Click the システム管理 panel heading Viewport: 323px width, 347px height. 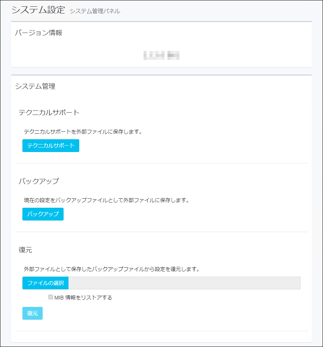[x=35, y=86]
